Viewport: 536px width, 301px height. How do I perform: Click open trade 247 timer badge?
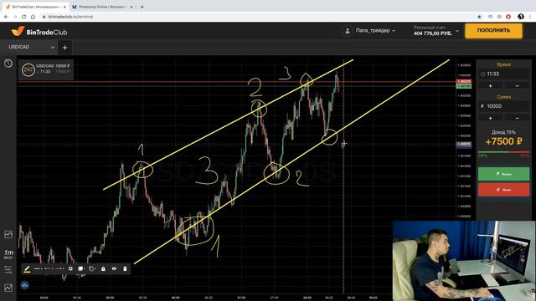pyautogui.click(x=28, y=69)
